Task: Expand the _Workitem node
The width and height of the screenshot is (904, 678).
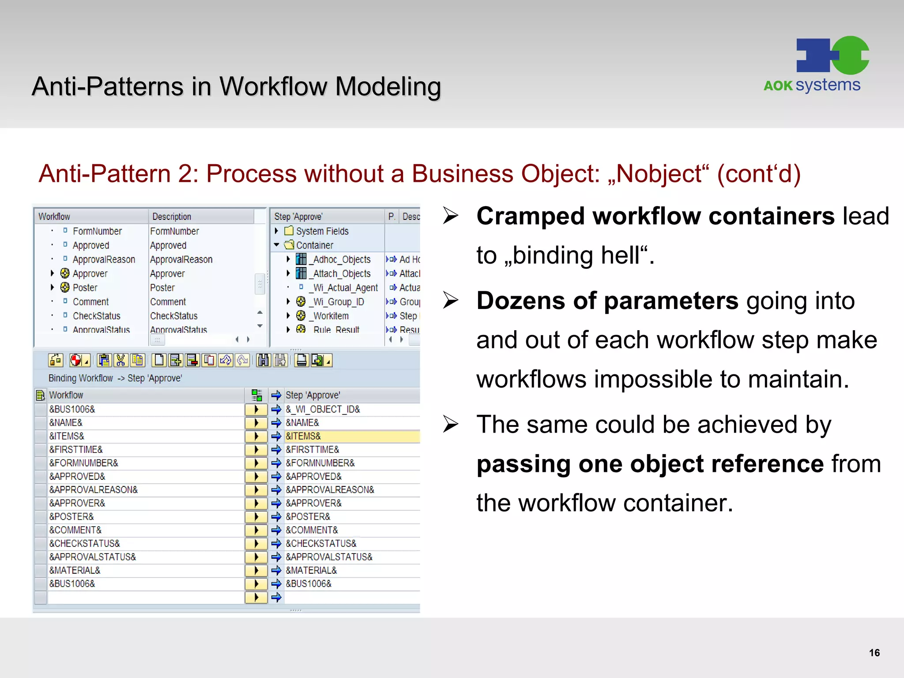Action: pos(288,316)
